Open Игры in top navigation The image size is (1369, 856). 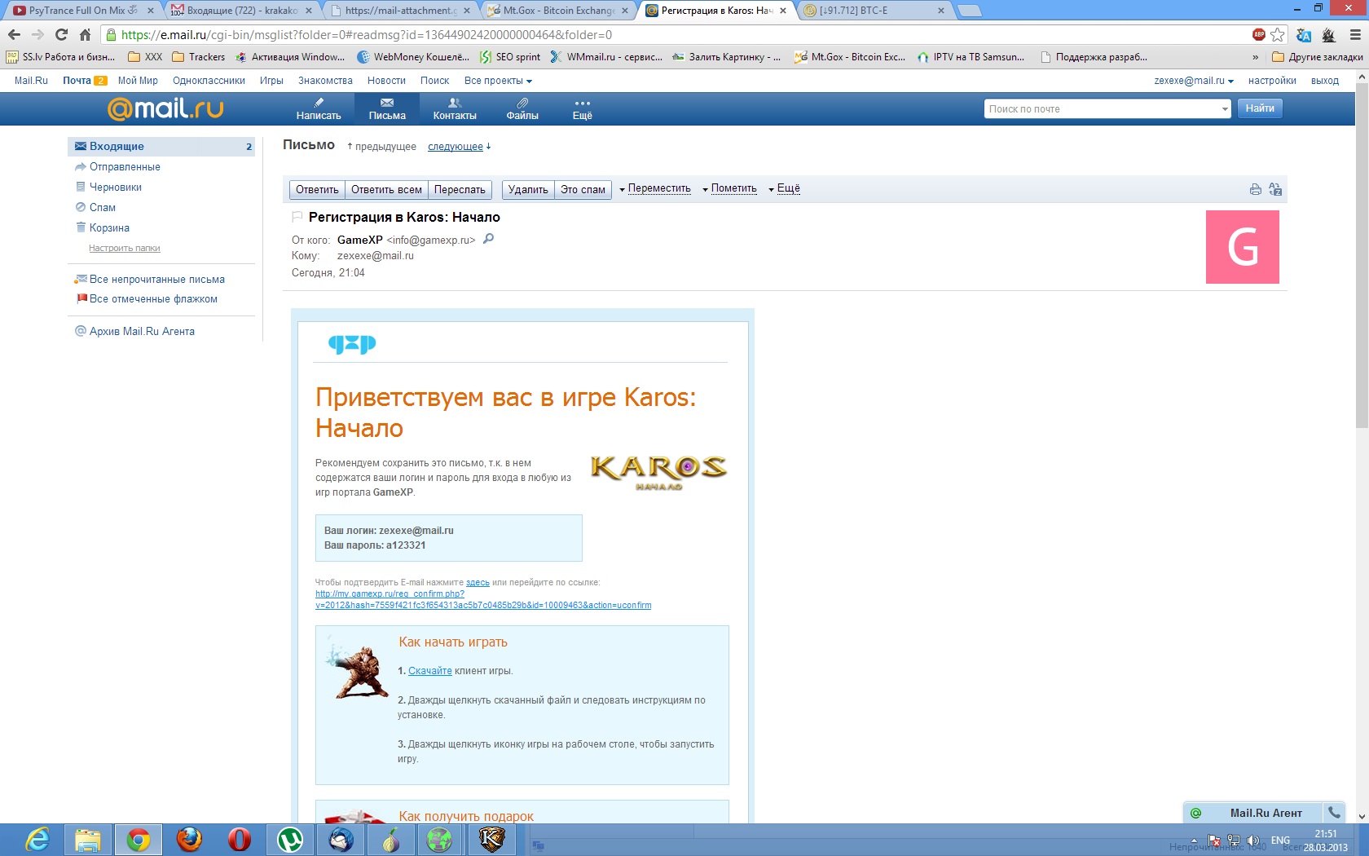coord(271,81)
